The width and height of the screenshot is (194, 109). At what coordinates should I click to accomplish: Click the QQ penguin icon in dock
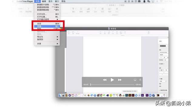click(x=120, y=95)
